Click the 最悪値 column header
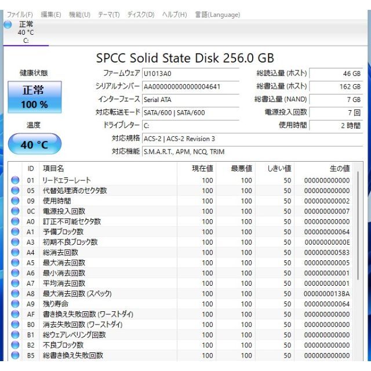The height and width of the screenshot is (371, 371). click(242, 169)
